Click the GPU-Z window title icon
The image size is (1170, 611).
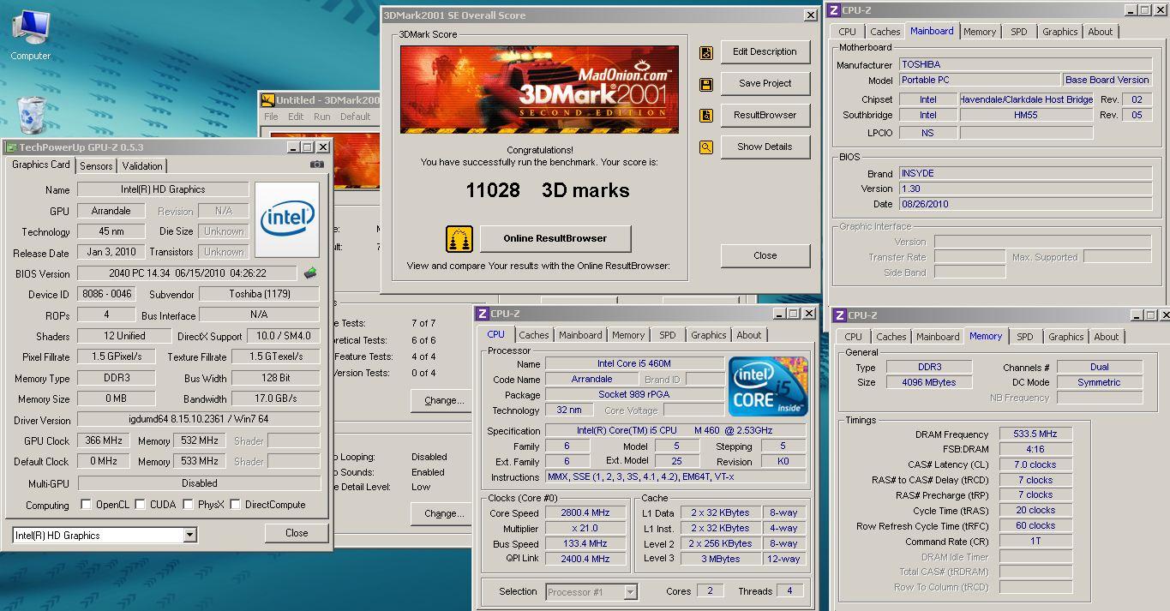pos(11,147)
